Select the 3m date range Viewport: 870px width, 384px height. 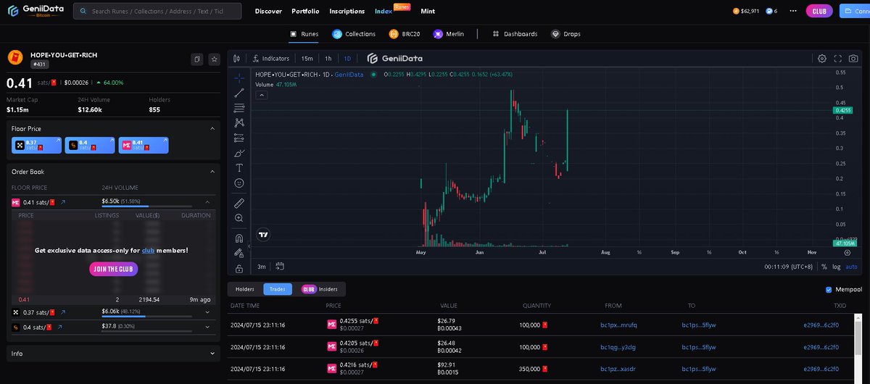[x=262, y=267]
